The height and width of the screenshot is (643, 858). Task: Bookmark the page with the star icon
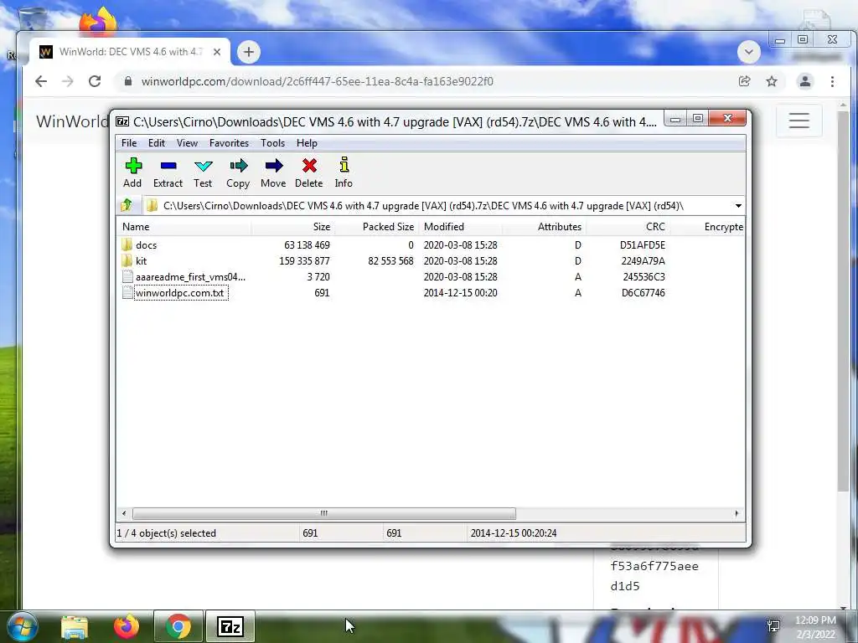coord(772,81)
